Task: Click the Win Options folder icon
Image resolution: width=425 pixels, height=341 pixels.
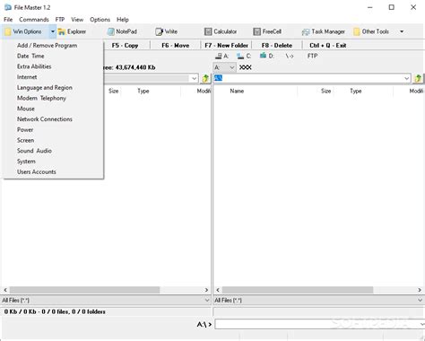Action: 8,31
